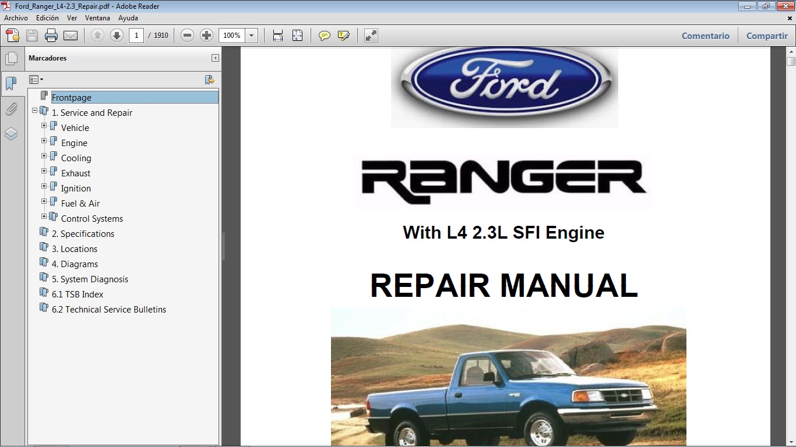This screenshot has width=796, height=447.
Task: Click the fit width scrolling icon
Action: [278, 36]
